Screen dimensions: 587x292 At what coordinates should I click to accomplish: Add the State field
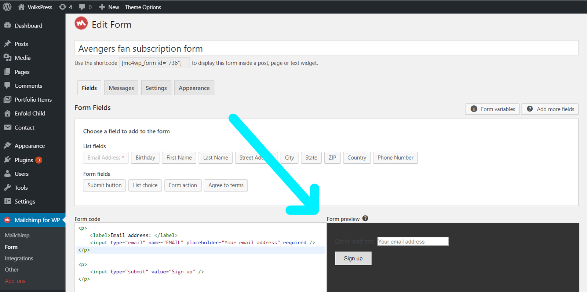(x=311, y=158)
